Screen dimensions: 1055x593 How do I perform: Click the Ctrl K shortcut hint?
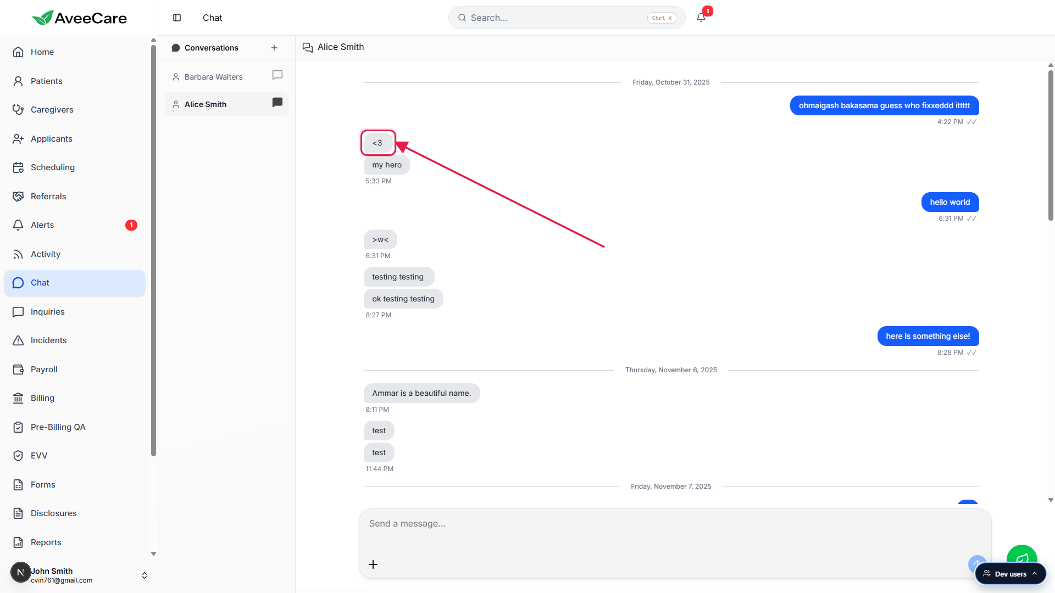(662, 18)
